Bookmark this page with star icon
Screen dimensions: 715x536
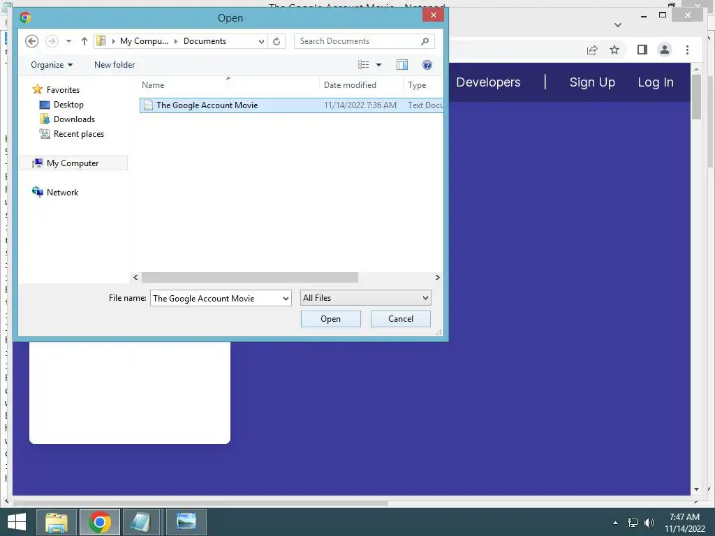(x=614, y=50)
